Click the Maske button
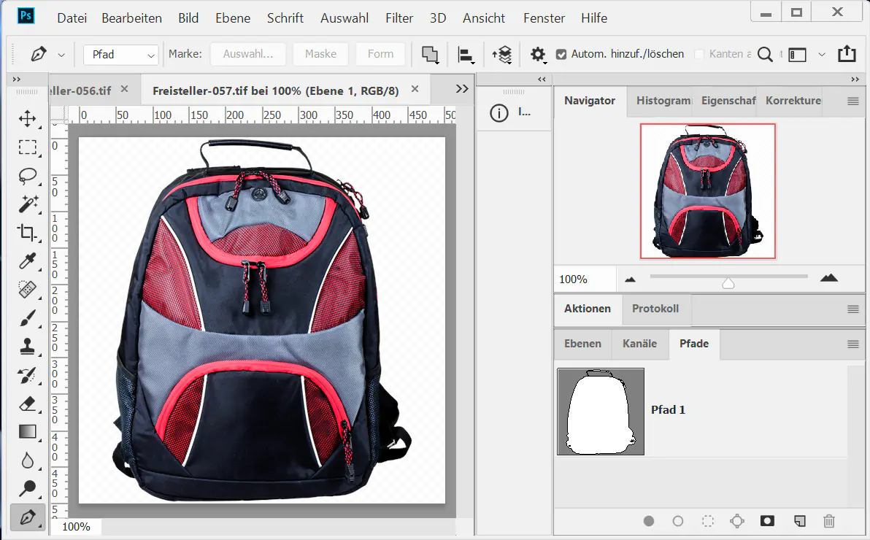Screen dimensions: 870x540 coord(320,54)
